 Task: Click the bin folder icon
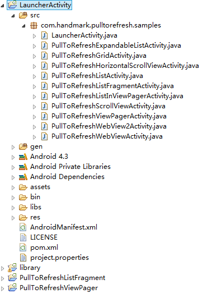[23, 197]
